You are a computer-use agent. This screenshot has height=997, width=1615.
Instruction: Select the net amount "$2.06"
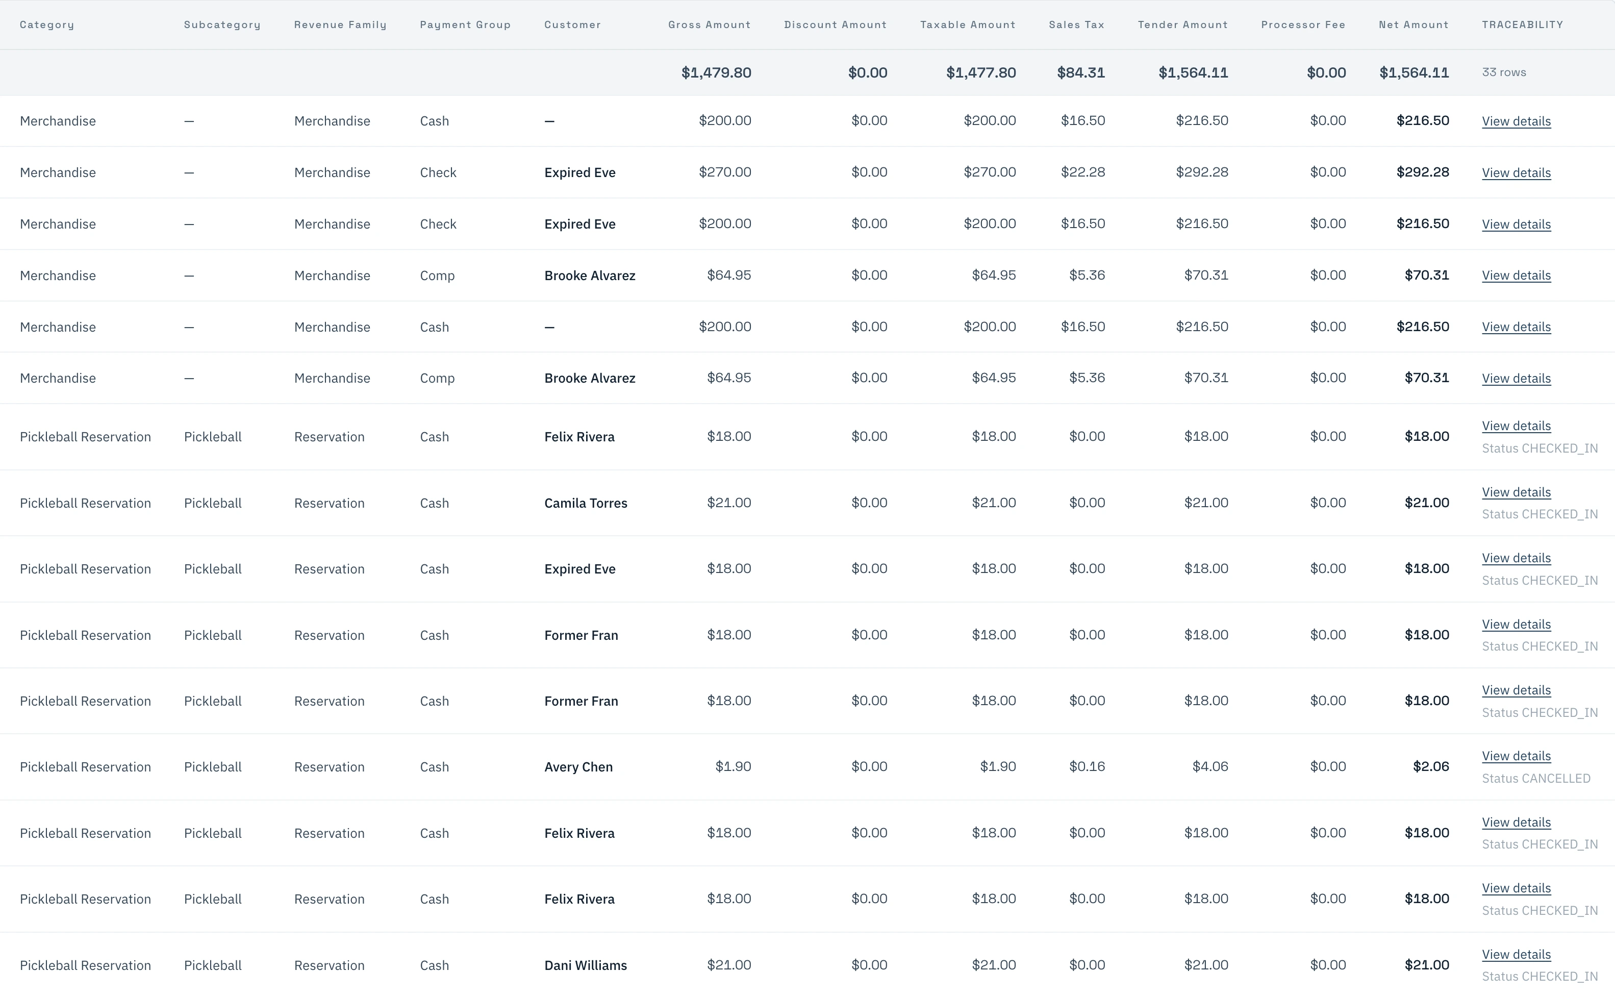(1430, 766)
